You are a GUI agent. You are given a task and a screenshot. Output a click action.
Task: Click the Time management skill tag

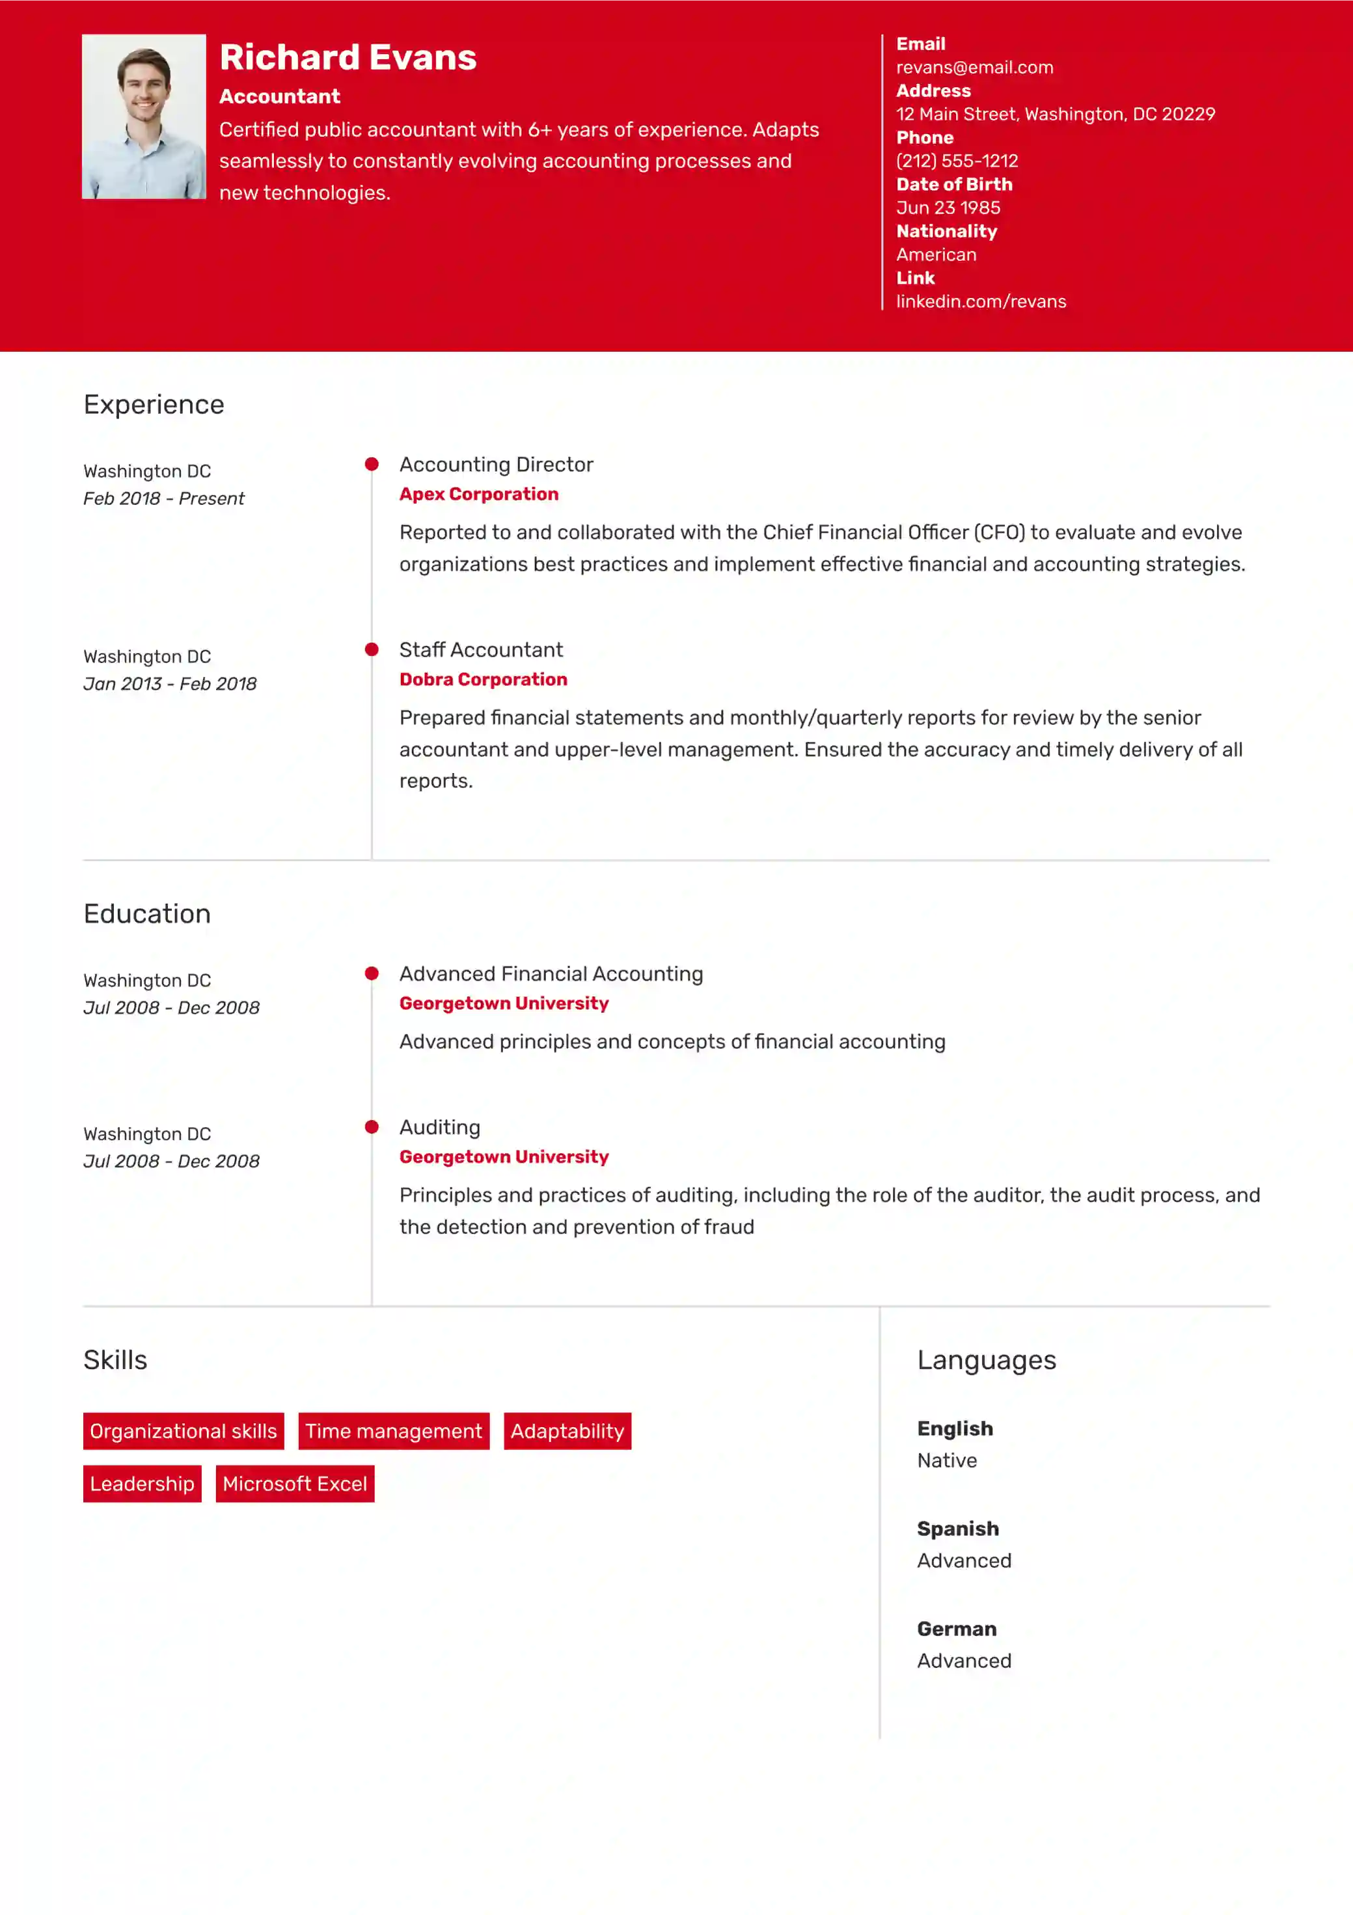(392, 1430)
